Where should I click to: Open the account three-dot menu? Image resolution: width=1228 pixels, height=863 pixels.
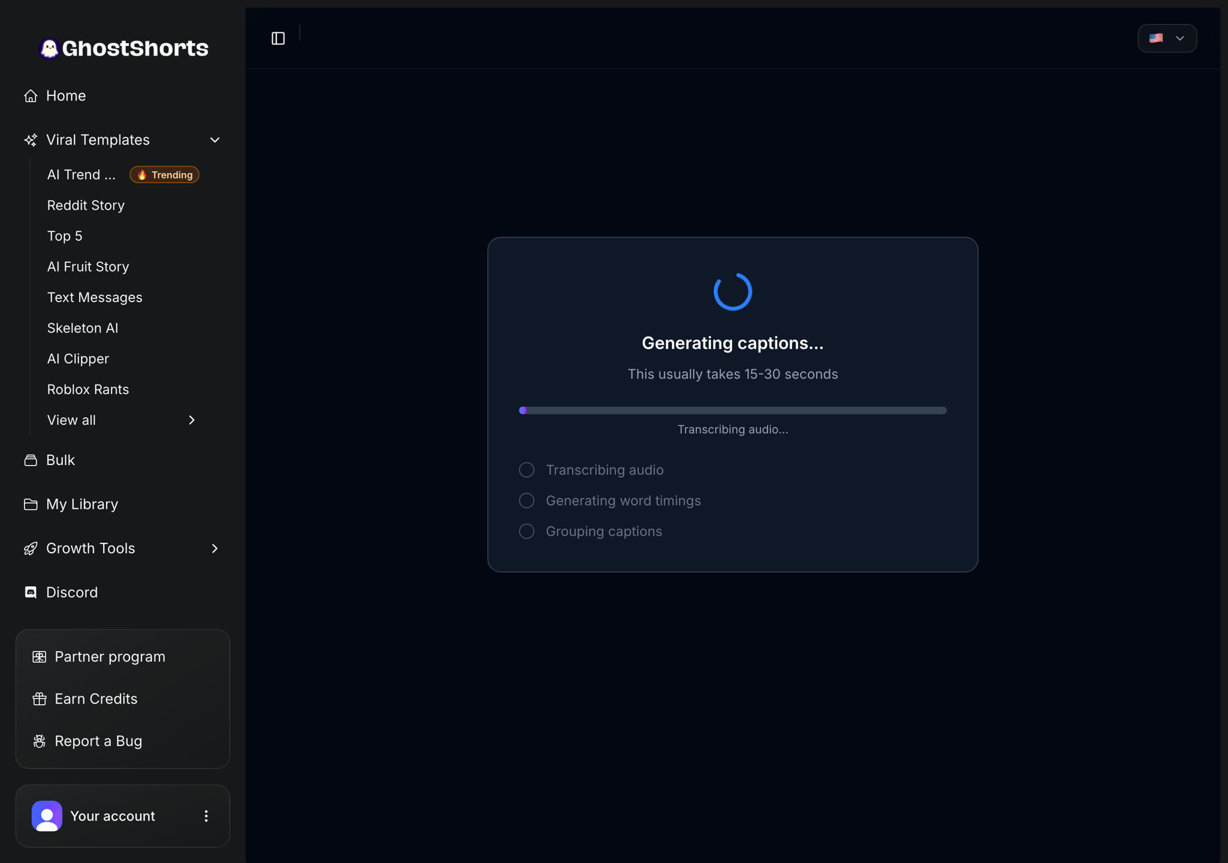(206, 816)
